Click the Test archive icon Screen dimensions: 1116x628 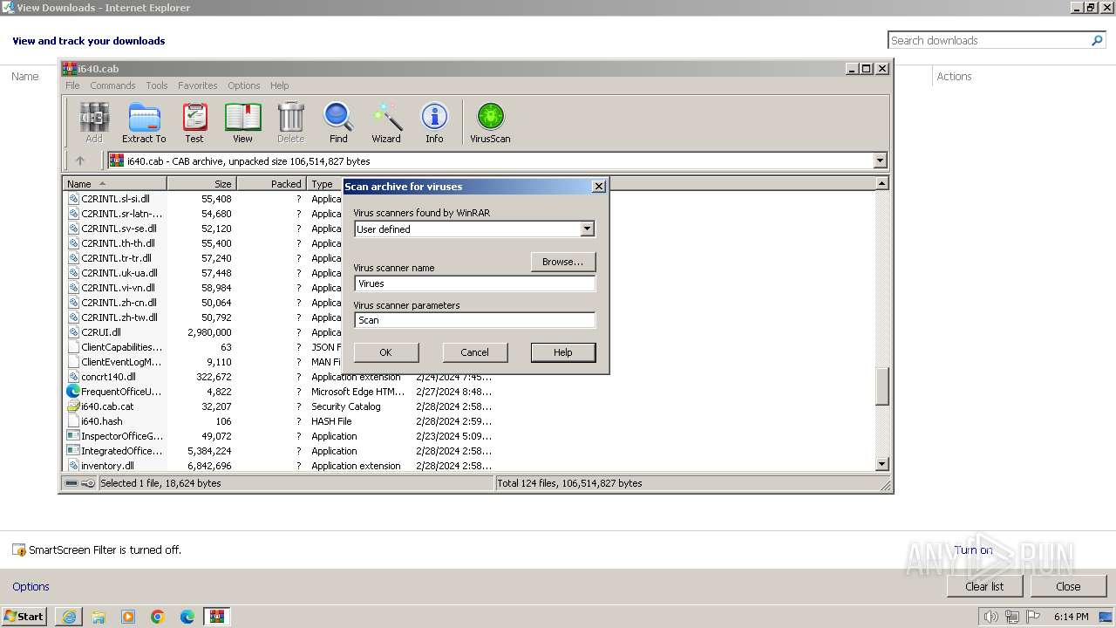(194, 122)
